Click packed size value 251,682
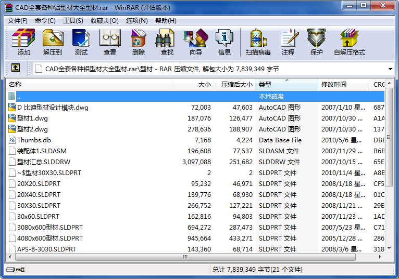399x279 pixels. tap(241, 162)
